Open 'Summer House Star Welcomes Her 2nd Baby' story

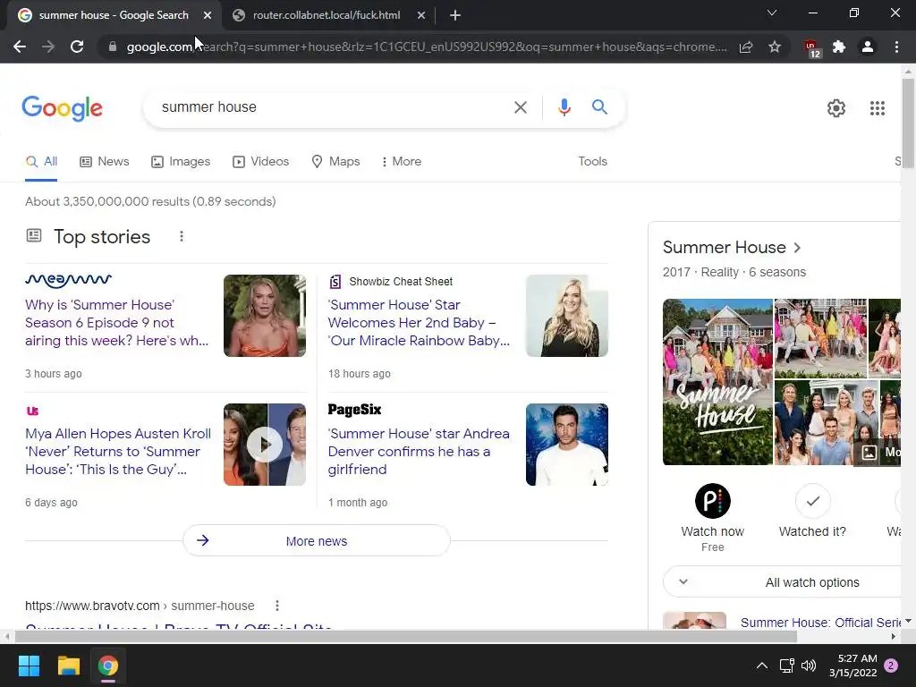pyautogui.click(x=419, y=322)
